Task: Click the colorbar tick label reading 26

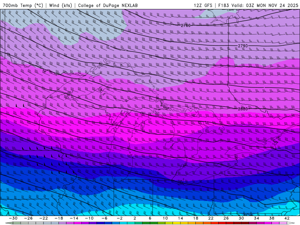Action: click(x=226, y=218)
